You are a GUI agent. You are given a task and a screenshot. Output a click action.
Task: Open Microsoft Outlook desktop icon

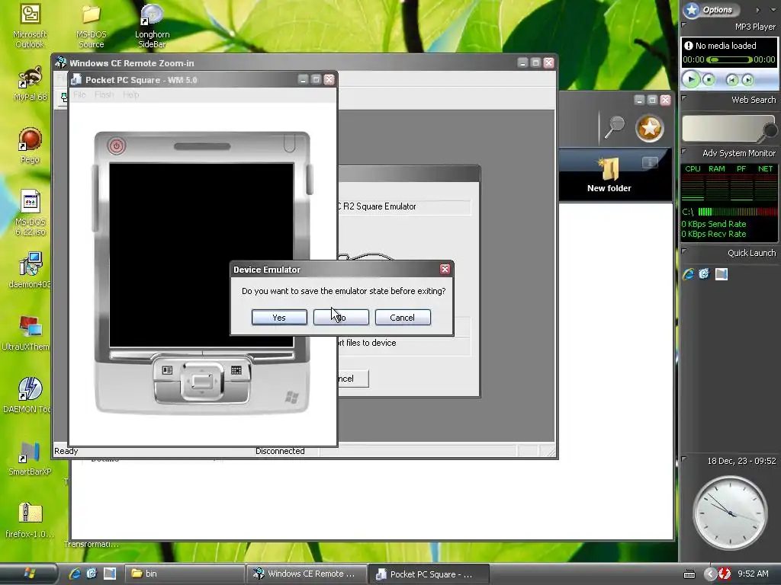[30, 26]
